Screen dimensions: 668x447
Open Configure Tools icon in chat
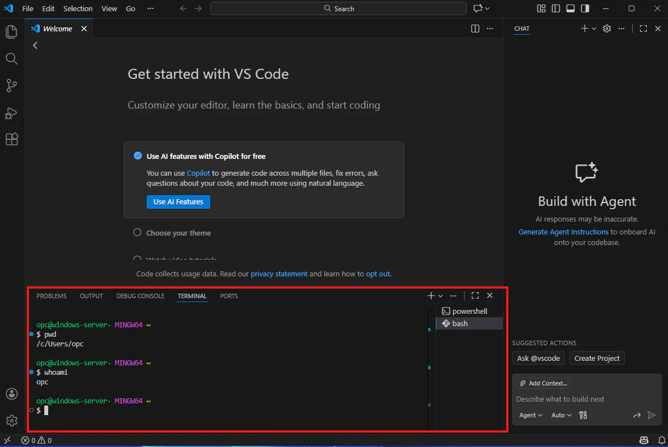583,415
